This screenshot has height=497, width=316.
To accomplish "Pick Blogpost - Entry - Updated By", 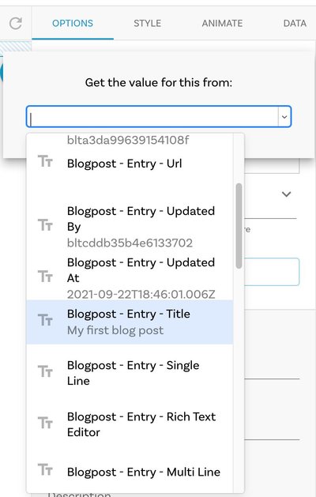I will tap(130, 226).
